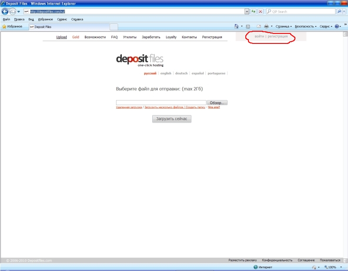The width and height of the screenshot is (348, 271).
Task: Open the Справка menu
Action: 77,19
